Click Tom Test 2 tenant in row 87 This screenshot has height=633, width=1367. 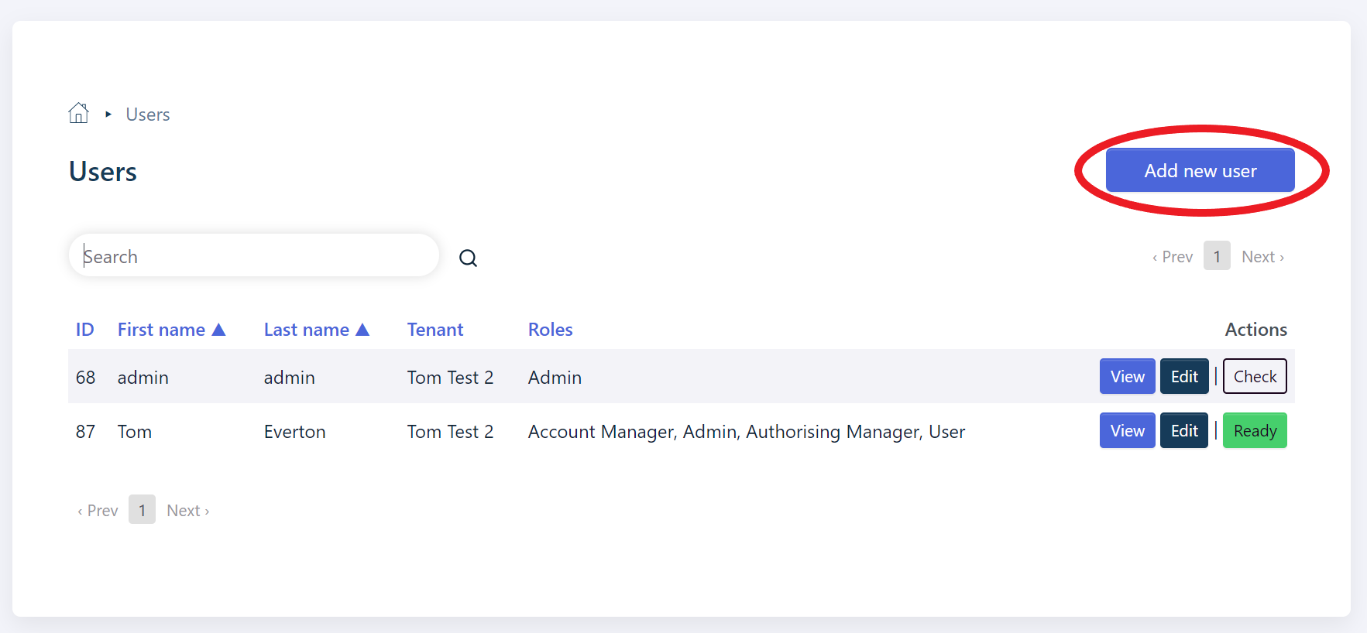coord(450,432)
